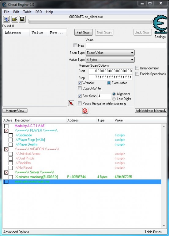This screenshot has height=236, width=169.
Task: Click the //Godmode <script> value
Action: (120, 135)
